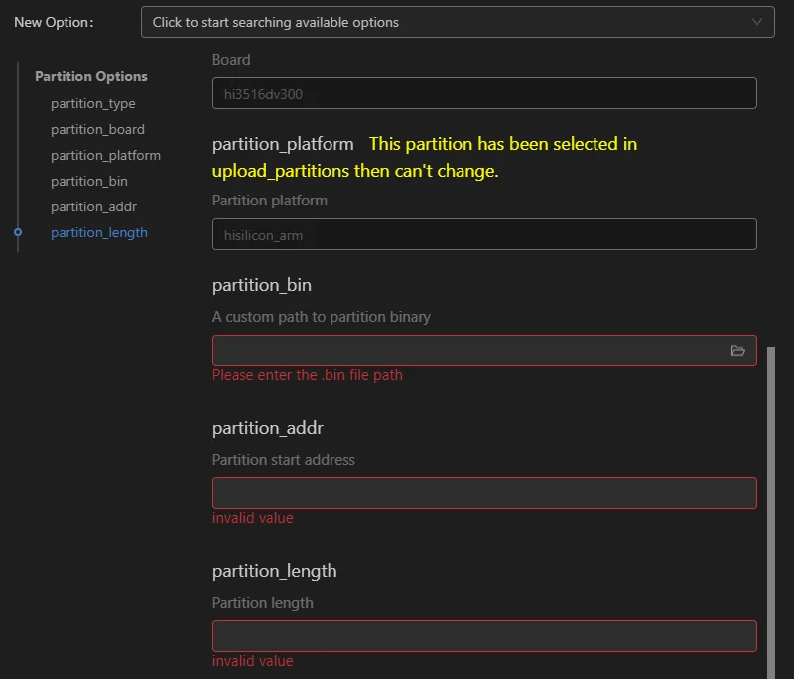Click the vertical scrollbar thumb
The width and height of the screenshot is (794, 679).
pos(771,512)
